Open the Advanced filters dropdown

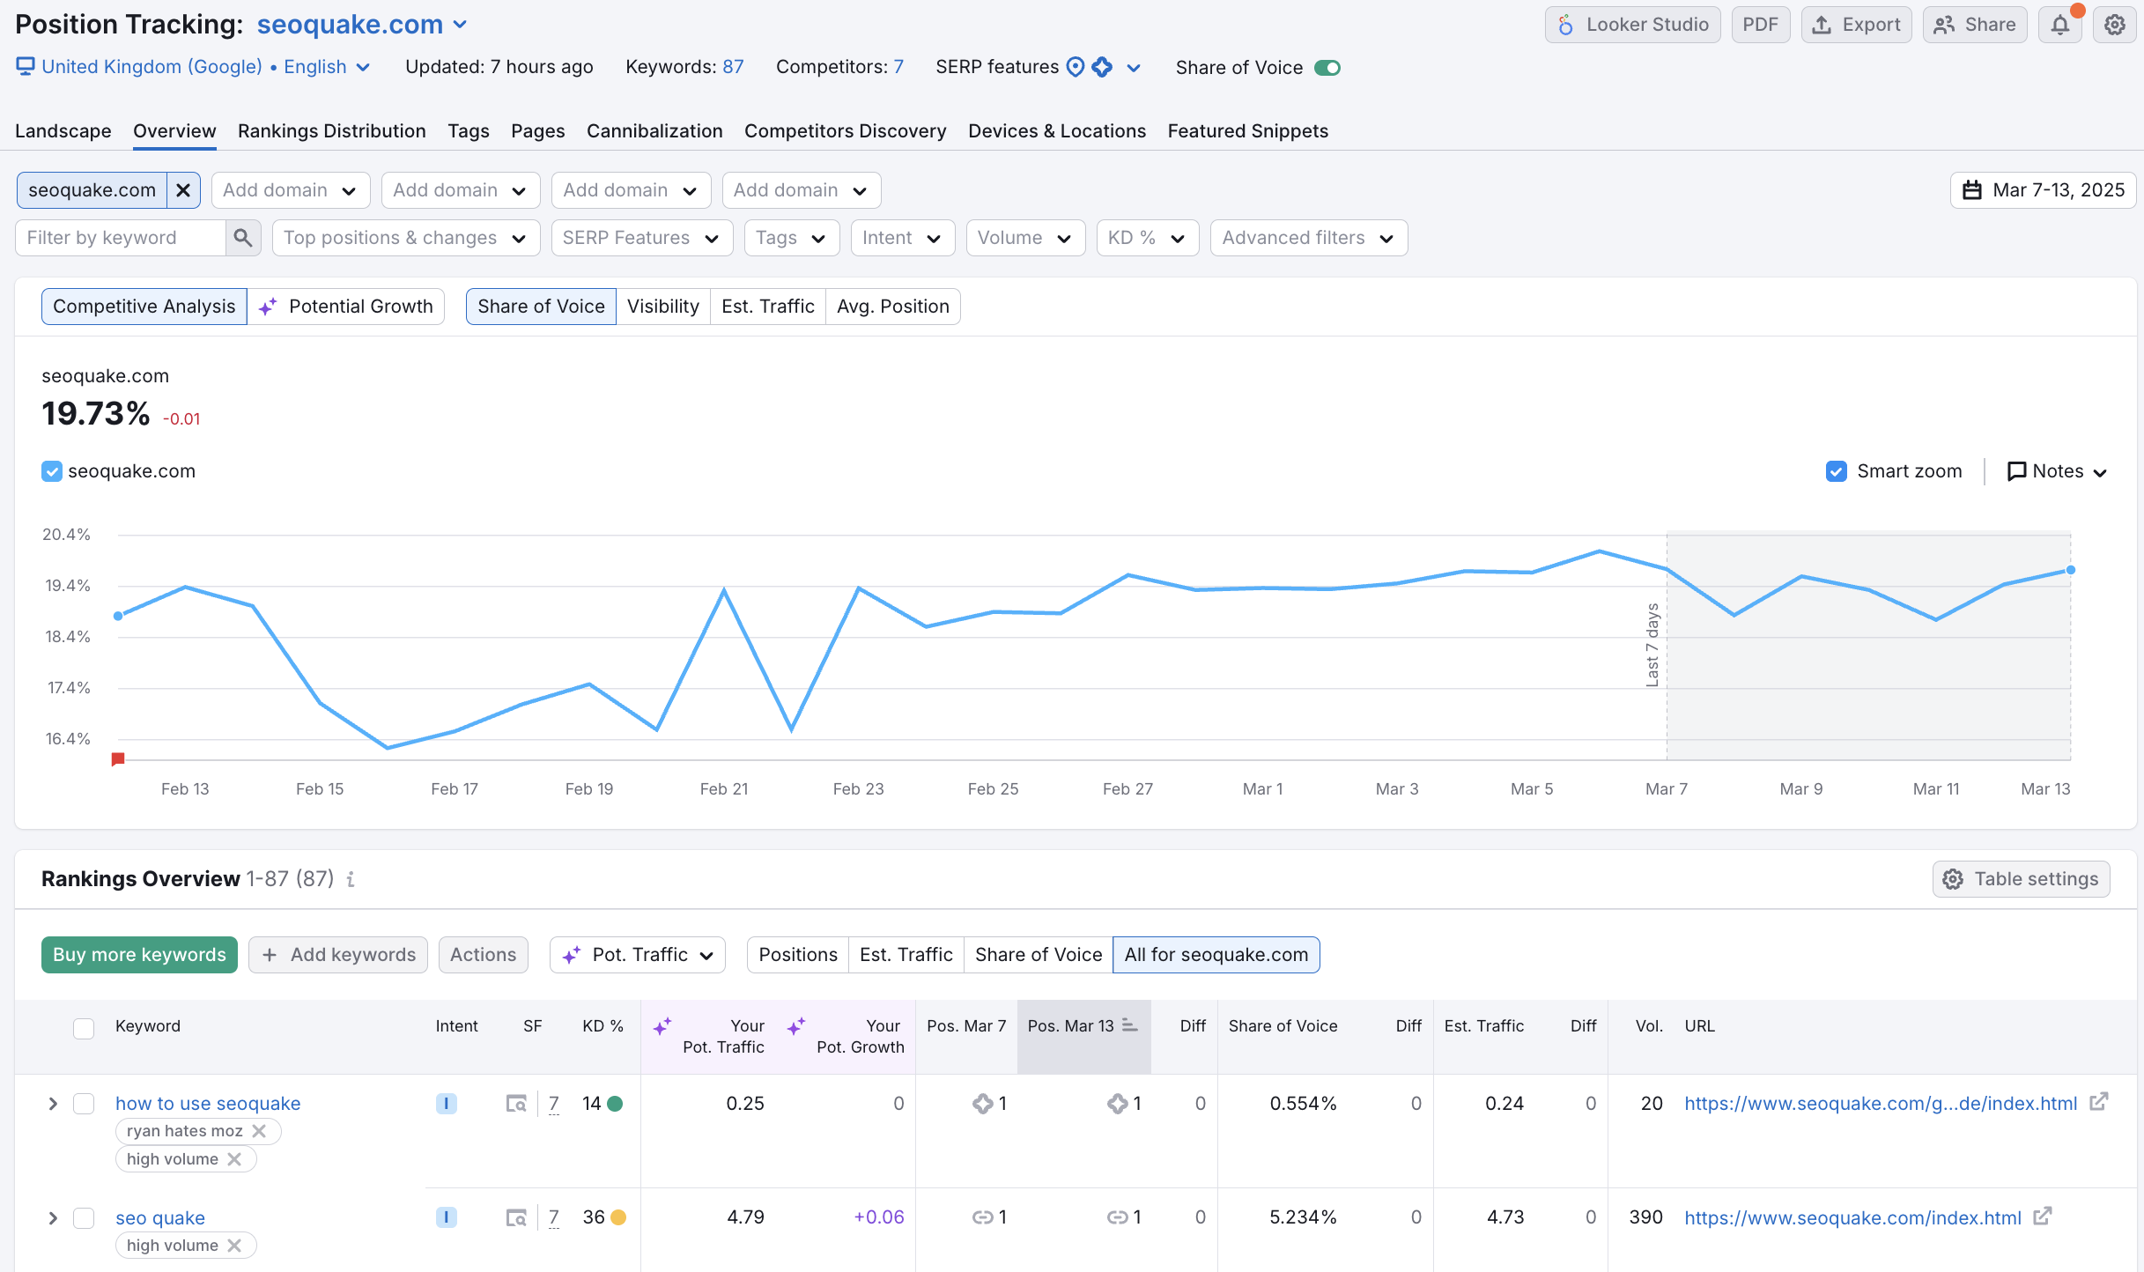tap(1308, 237)
